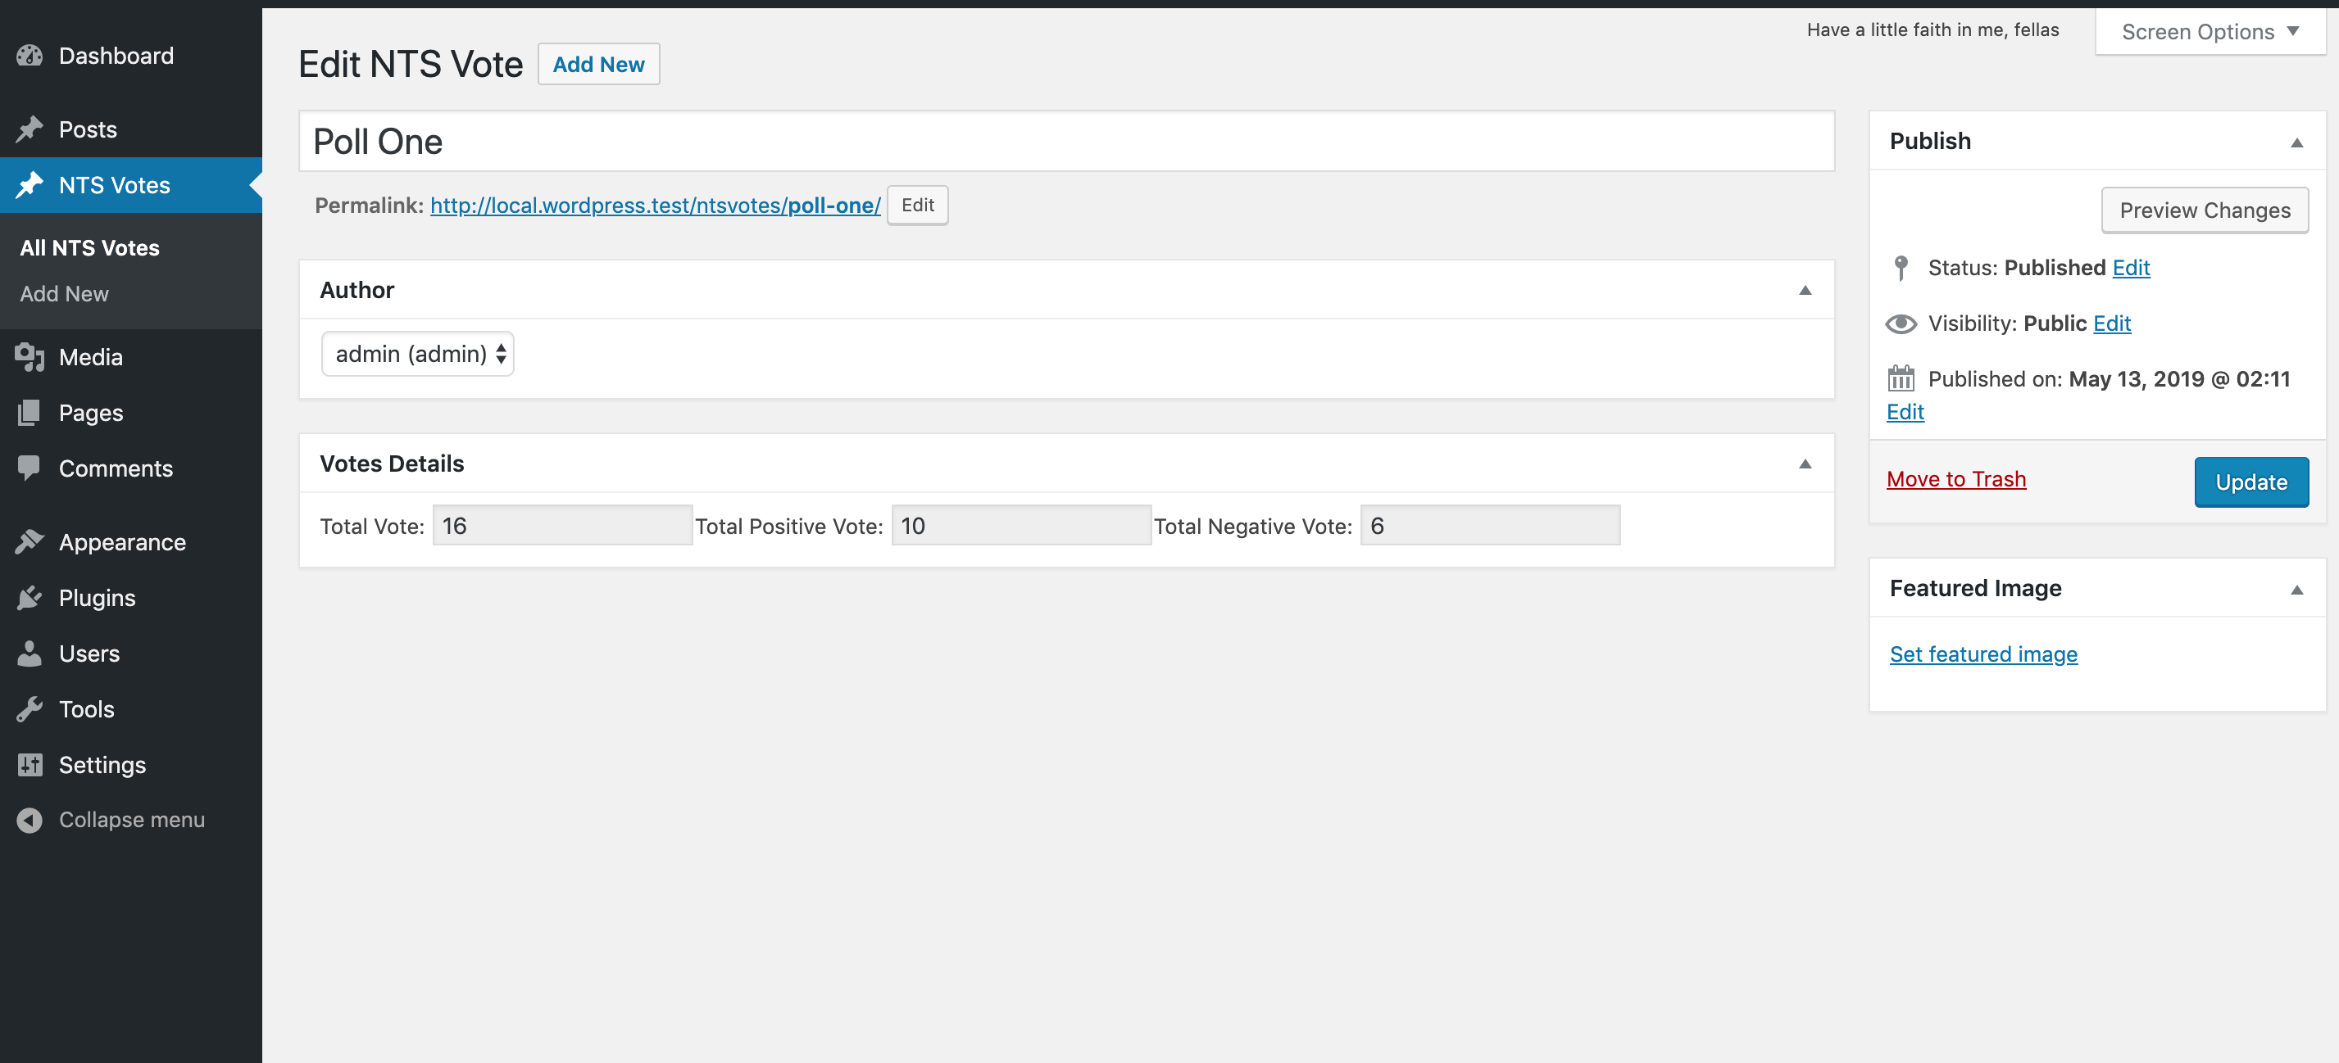Viewport: 2339px width, 1063px height.
Task: Click Preview Changes button
Action: 2205,210
